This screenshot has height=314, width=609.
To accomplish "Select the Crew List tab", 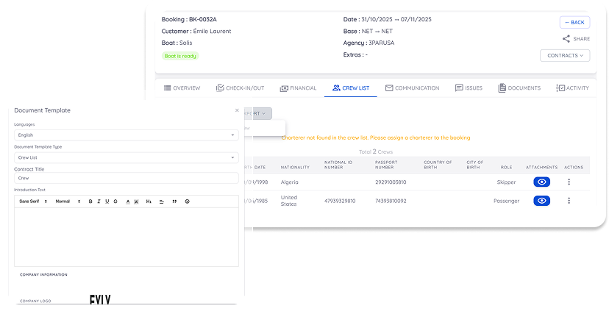I will point(351,88).
